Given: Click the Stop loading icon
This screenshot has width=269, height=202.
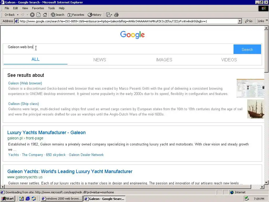Looking at the screenshot, I should (x=32, y=15).
